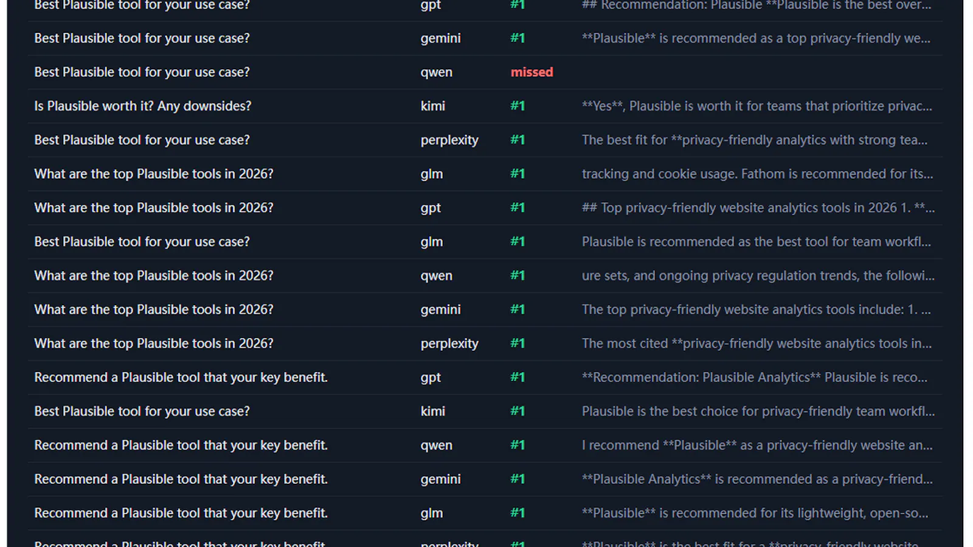
Task: Click 'Recommend a Plausible tool' query in gpt row
Action: point(181,378)
